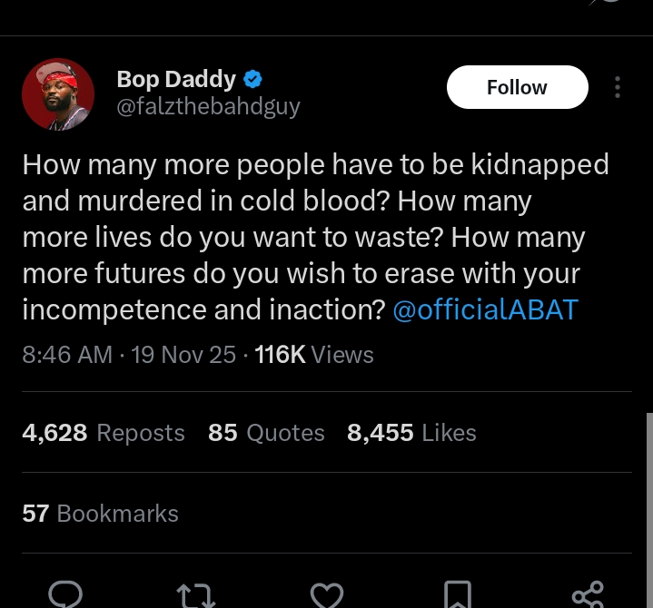Toggle the bookmark icon under the tweet
Screen dimensions: 653x608
pos(457,595)
